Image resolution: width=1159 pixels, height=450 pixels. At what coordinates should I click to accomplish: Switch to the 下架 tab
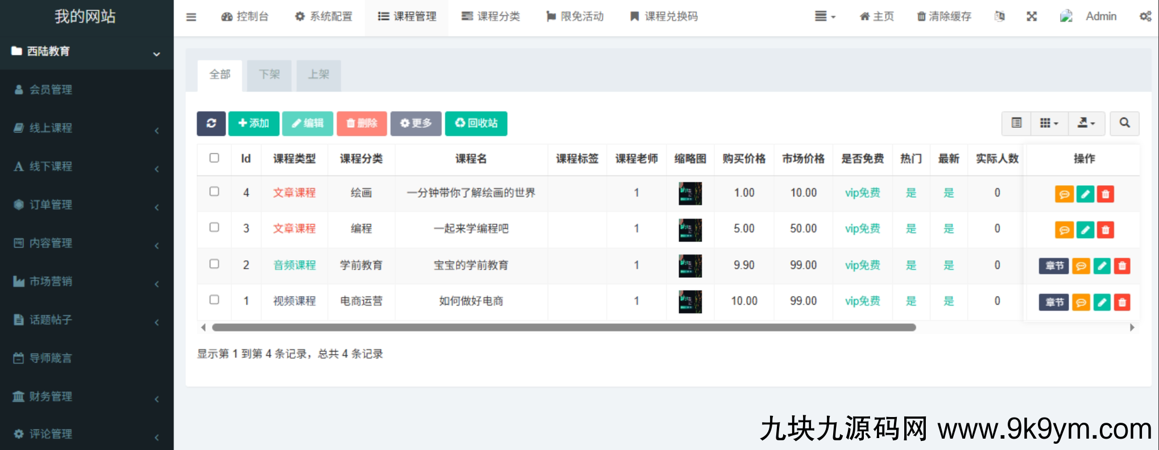[x=269, y=75]
